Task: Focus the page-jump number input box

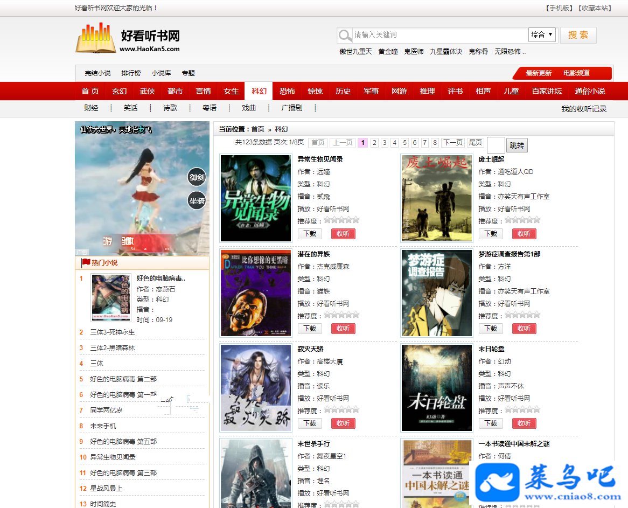Action: [x=496, y=145]
